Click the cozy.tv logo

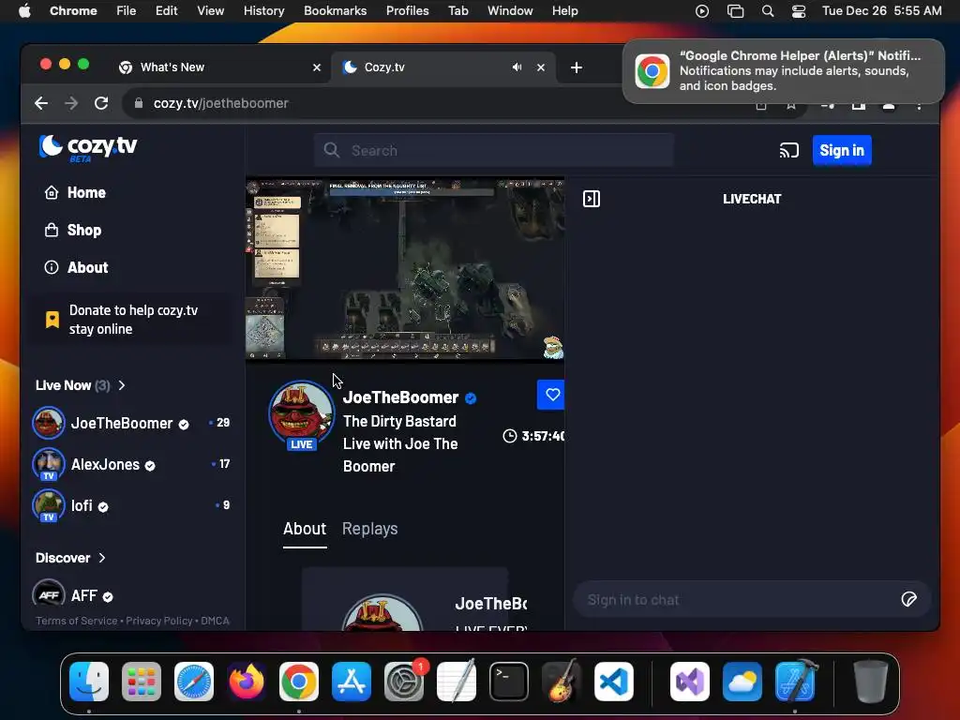[88, 148]
